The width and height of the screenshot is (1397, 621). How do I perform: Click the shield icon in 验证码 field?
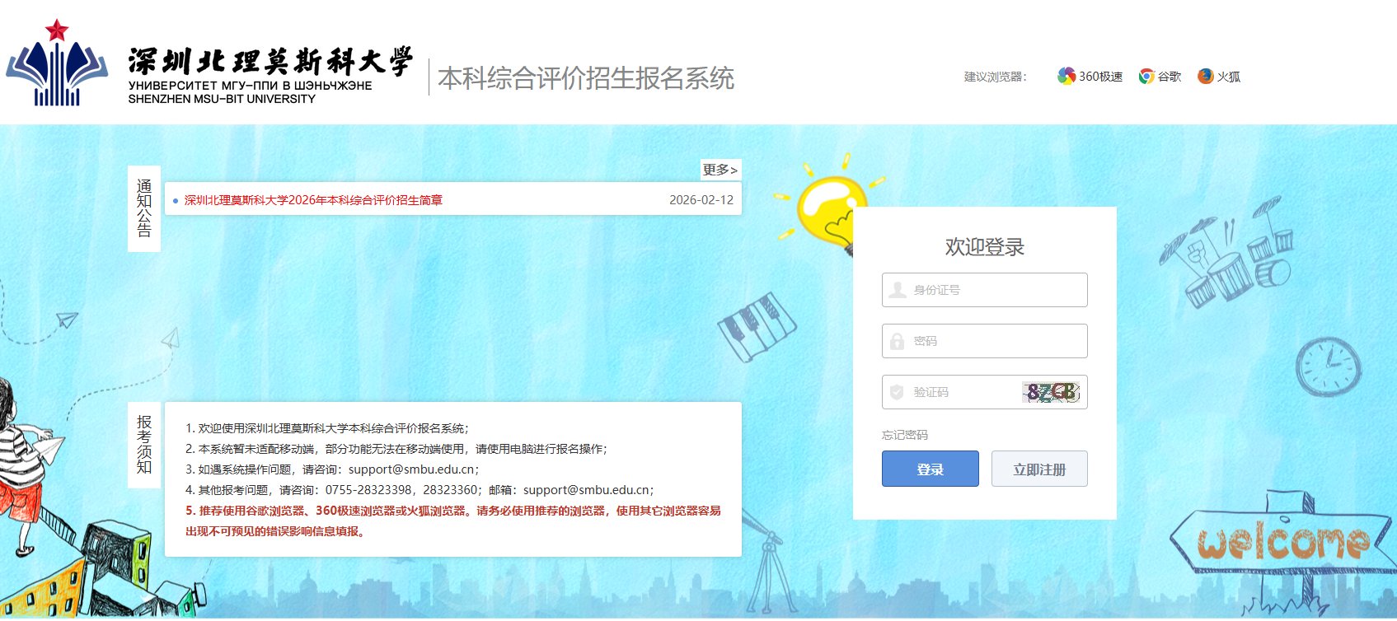(898, 392)
